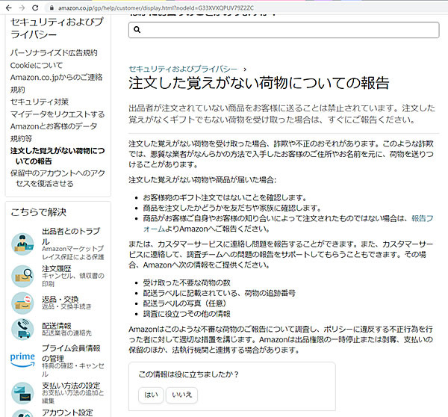Open the 出品者とのトラブル text link
The image size is (448, 417).
71,236
